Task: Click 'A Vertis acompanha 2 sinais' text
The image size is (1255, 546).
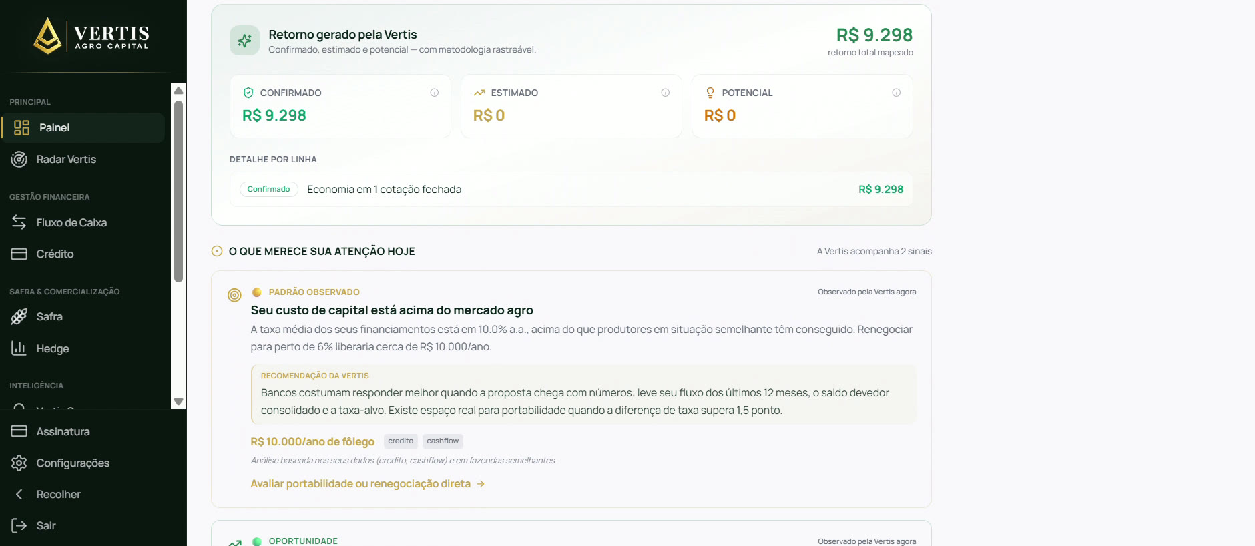Action: pyautogui.click(x=874, y=251)
